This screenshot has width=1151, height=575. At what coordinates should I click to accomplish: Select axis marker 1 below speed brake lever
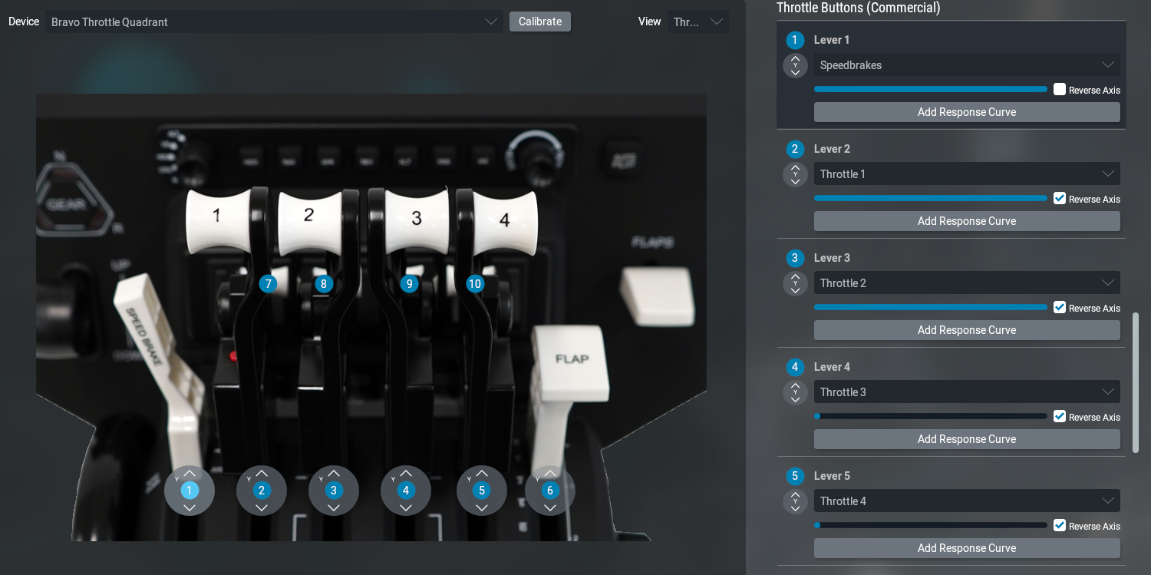[190, 491]
